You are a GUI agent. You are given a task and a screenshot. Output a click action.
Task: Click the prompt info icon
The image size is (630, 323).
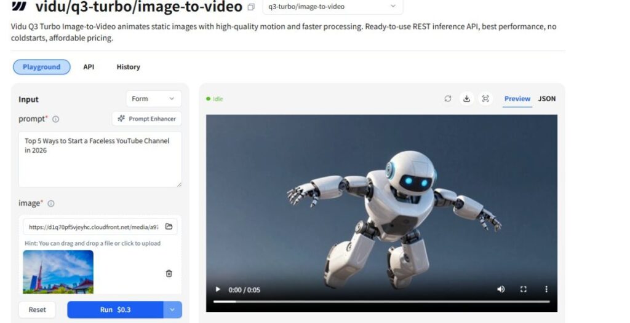(x=56, y=119)
